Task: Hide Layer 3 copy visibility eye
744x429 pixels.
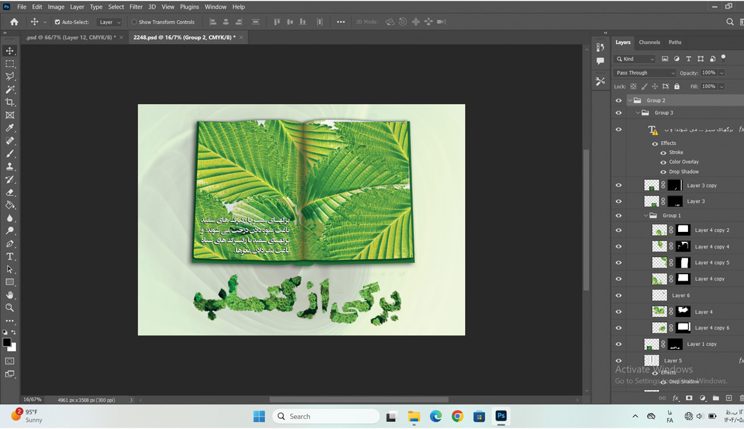Action: 618,185
